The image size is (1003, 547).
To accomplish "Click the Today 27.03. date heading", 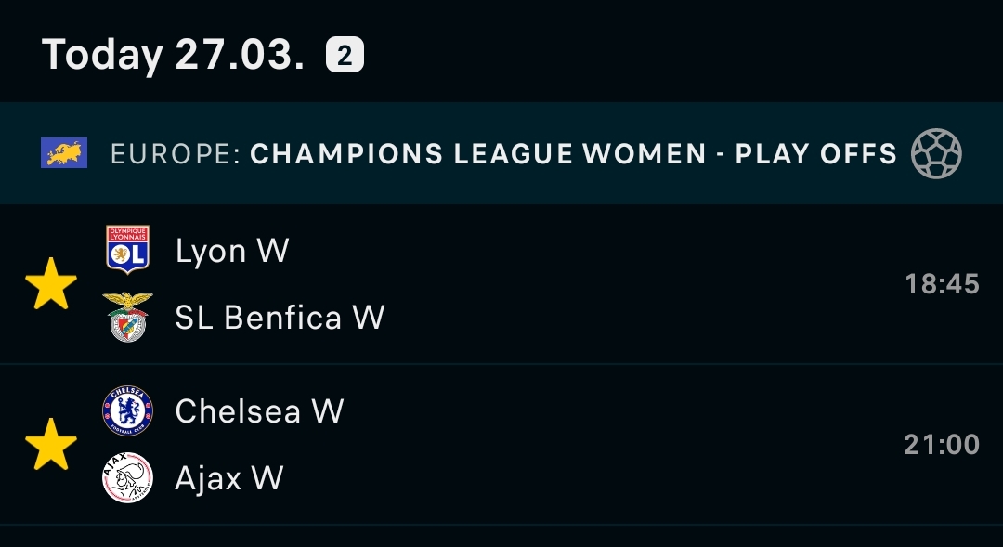I will coord(173,55).
